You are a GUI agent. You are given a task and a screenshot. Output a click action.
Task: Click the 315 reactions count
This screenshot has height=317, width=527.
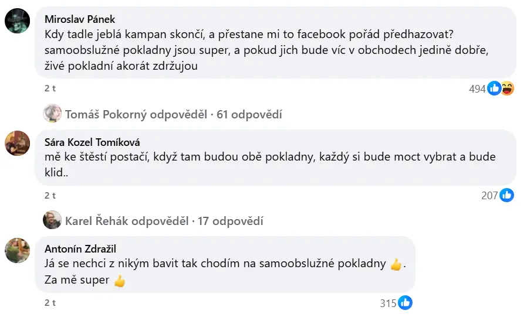[x=389, y=304]
